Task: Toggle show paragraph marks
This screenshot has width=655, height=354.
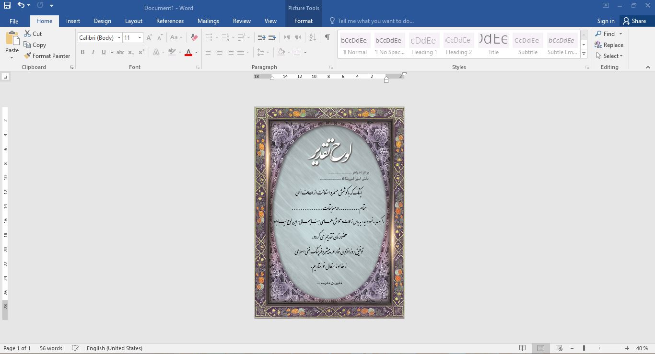Action: click(x=327, y=37)
